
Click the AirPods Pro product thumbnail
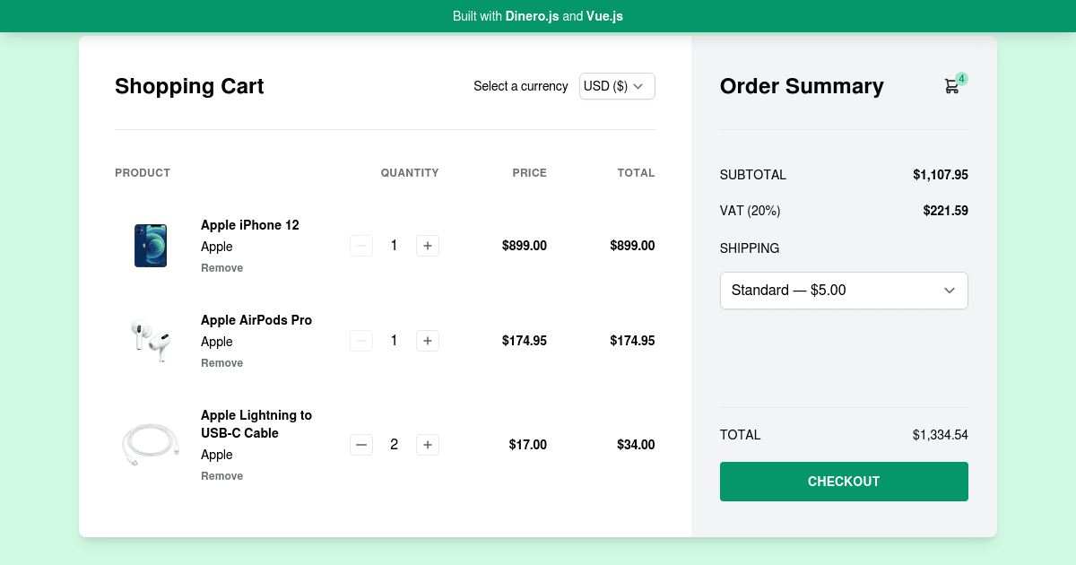pos(151,341)
